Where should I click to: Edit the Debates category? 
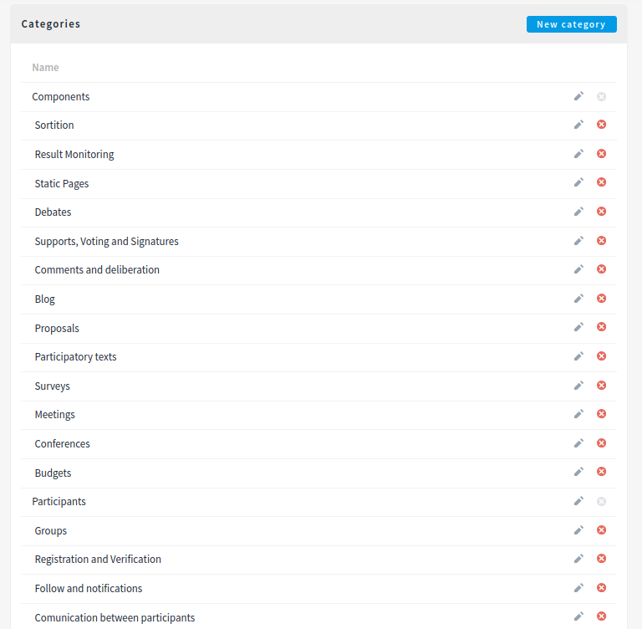pos(578,212)
